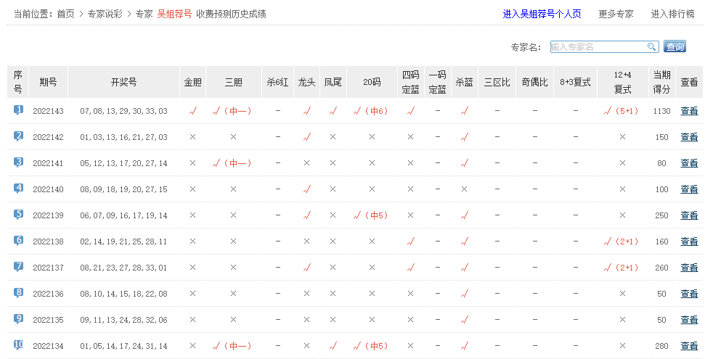Screen dimensions: 713x359
Task: Click the 当期得分 column header
Action: coord(661,82)
